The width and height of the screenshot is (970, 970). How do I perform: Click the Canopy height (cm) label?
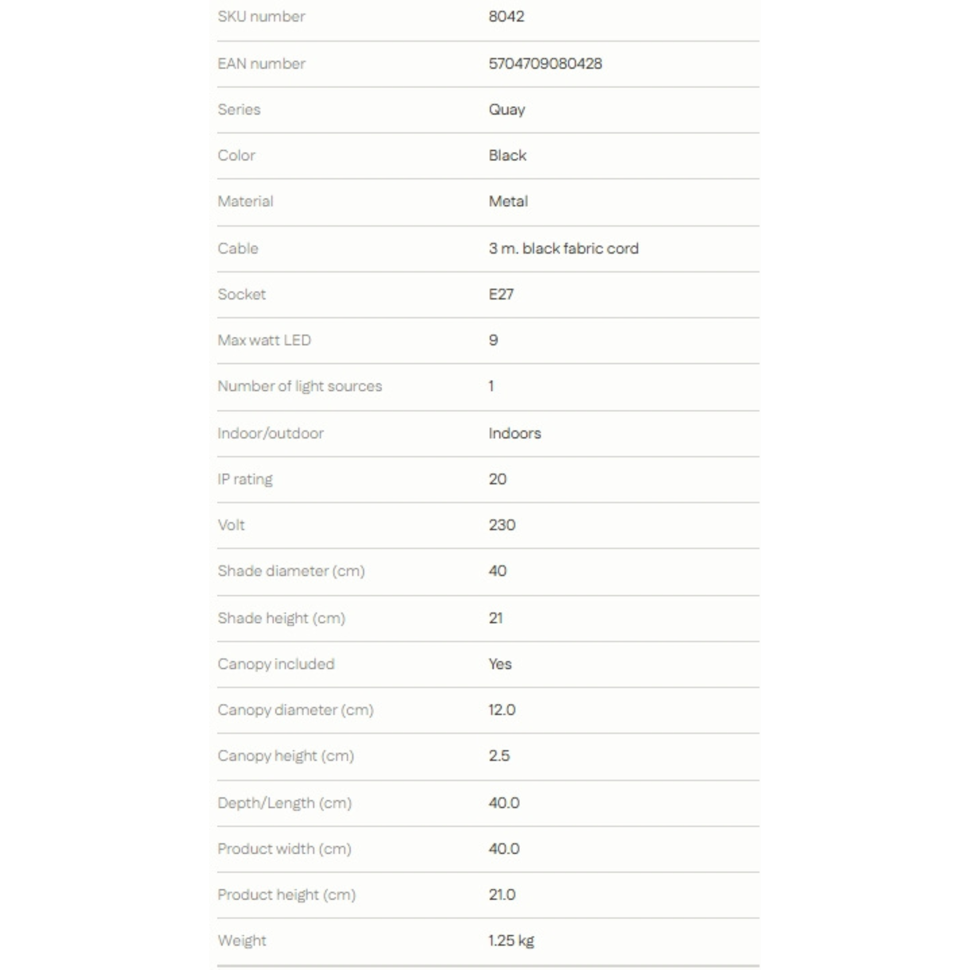[x=286, y=756]
